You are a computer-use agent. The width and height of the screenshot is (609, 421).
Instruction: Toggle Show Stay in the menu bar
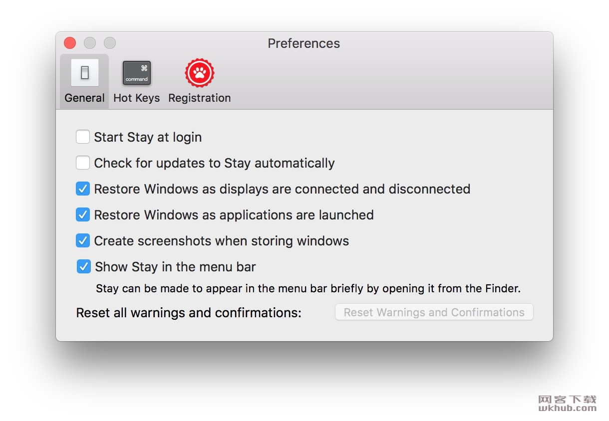pos(83,266)
